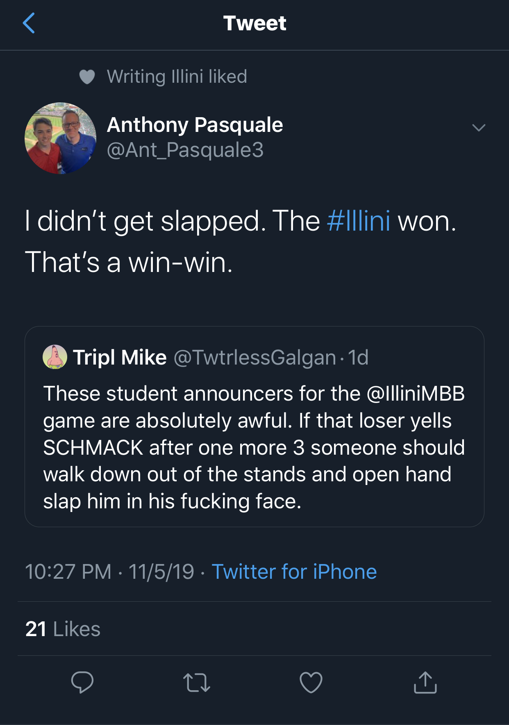Viewport: 509px width, 725px height.
Task: Open Anthony Pasquale's profile photo
Action: tap(61, 138)
